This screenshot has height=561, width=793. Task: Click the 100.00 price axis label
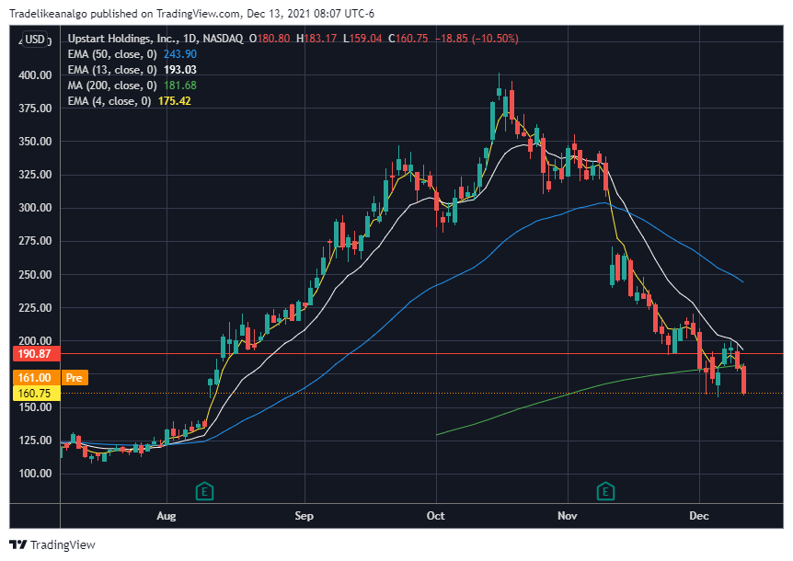pos(35,474)
